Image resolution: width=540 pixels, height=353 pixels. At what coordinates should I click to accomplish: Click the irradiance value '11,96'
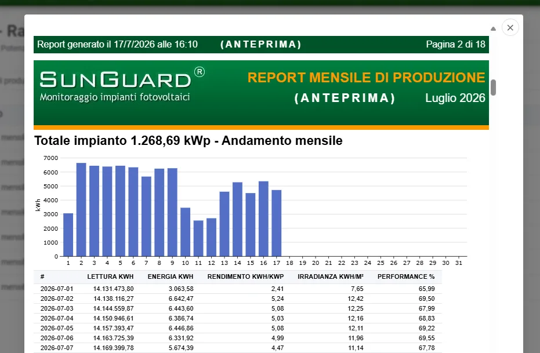[356, 338]
